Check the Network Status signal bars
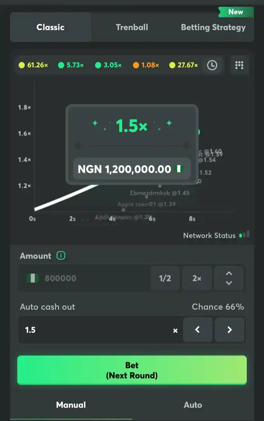This screenshot has height=421, width=264. coord(245,234)
